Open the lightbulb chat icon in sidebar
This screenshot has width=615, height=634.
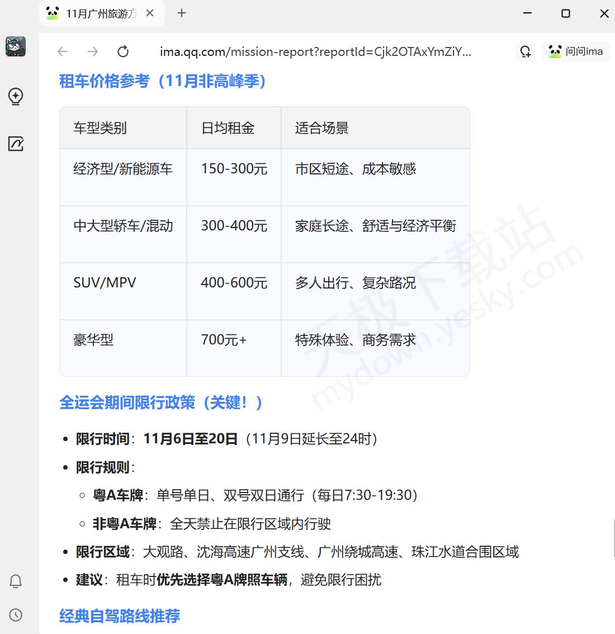click(x=16, y=96)
